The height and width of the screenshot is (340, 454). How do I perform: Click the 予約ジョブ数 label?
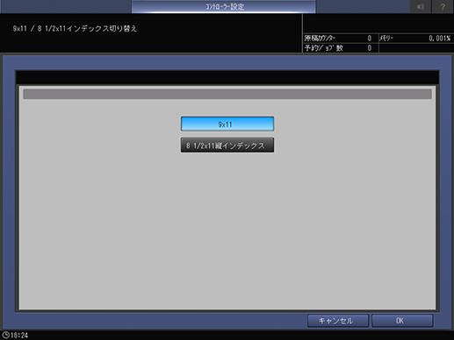323,48
